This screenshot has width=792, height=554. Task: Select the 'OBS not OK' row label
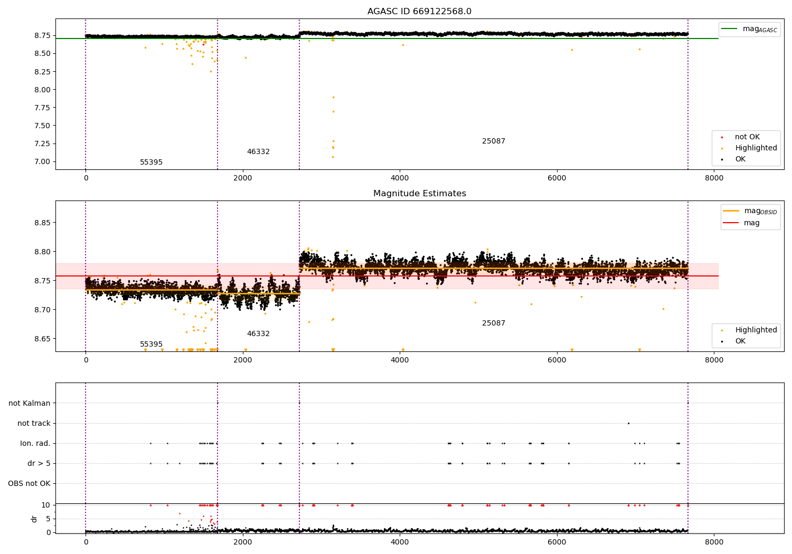29,484
